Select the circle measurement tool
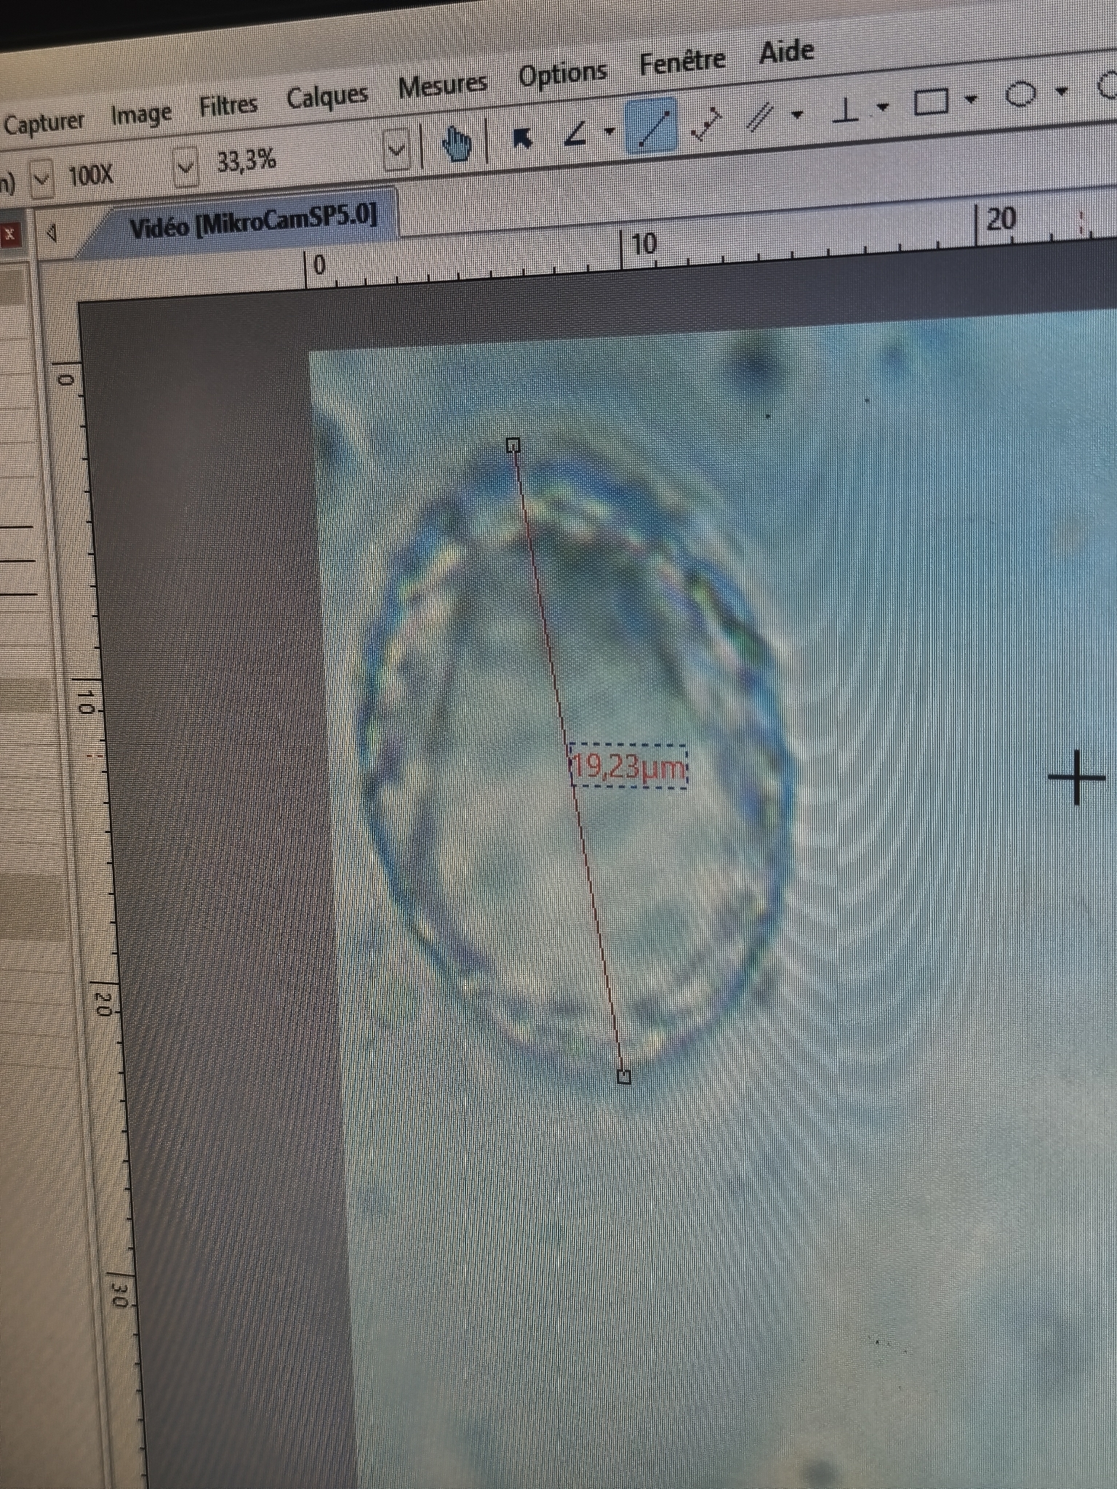Screen dimensions: 1117x1489 (x=1020, y=95)
